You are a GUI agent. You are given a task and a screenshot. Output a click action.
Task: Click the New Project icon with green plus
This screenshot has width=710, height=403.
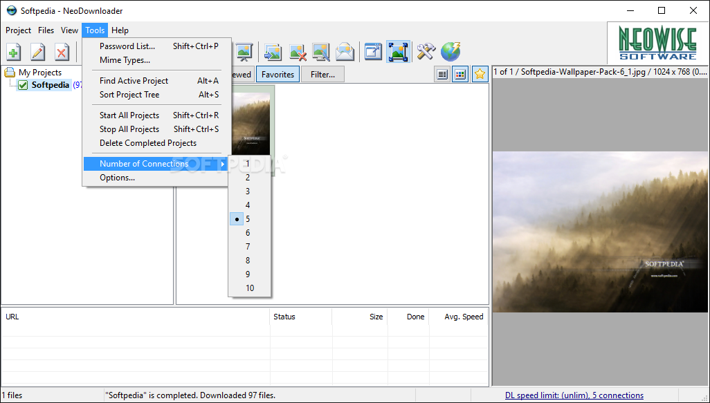14,52
